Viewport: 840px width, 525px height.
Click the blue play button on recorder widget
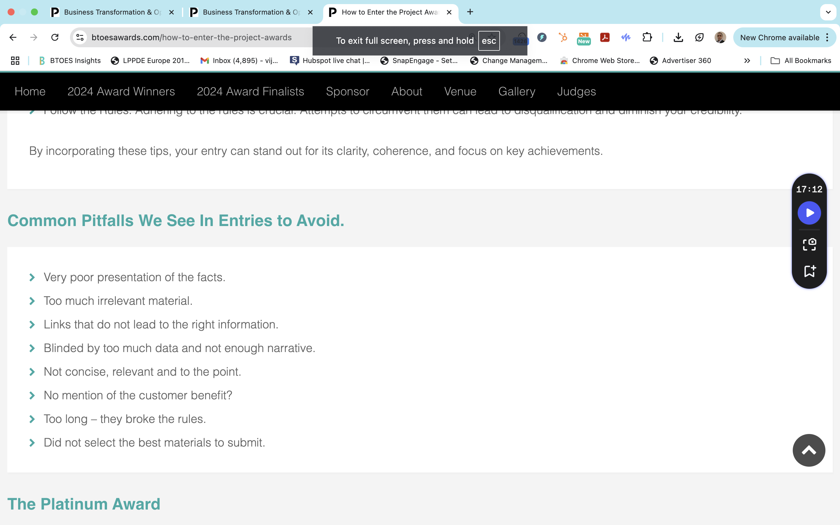point(809,213)
